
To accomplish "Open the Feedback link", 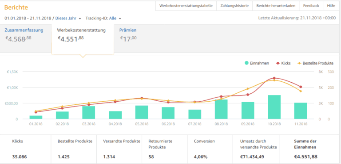I will click(311, 6).
